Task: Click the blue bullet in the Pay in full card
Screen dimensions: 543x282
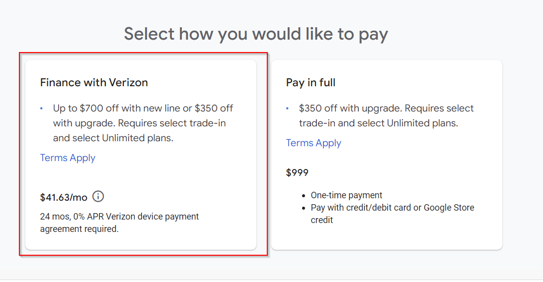Action: point(288,109)
